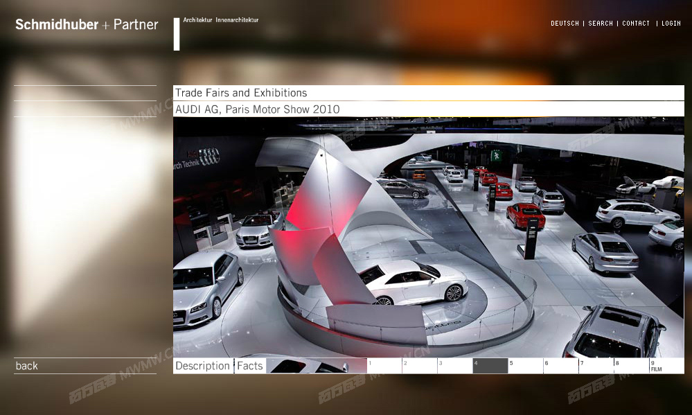Open the CONTACT page link
The image size is (692, 415).
pyautogui.click(x=635, y=24)
